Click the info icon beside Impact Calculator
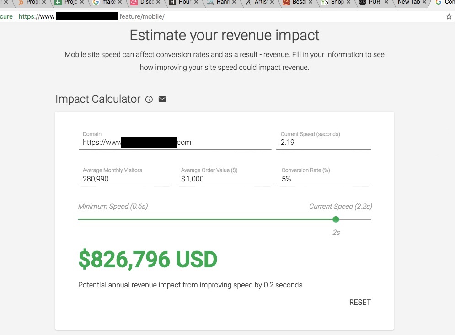Screen dimensions: 455x335 pyautogui.click(x=149, y=99)
